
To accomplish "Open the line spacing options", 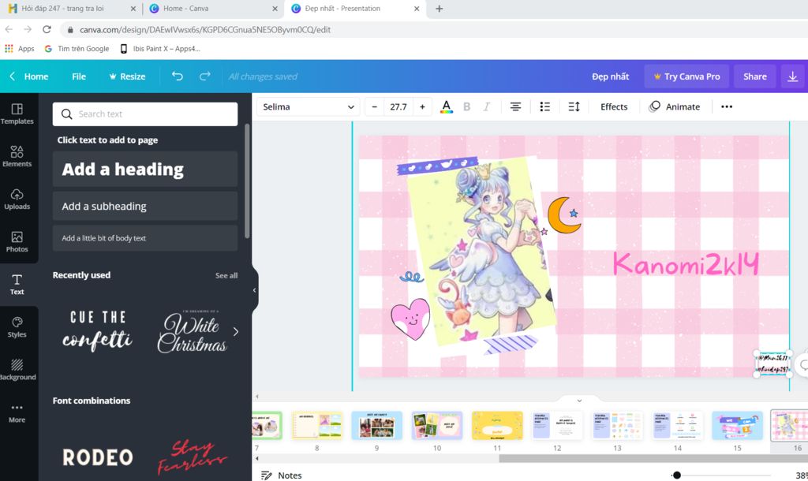I will pos(574,106).
